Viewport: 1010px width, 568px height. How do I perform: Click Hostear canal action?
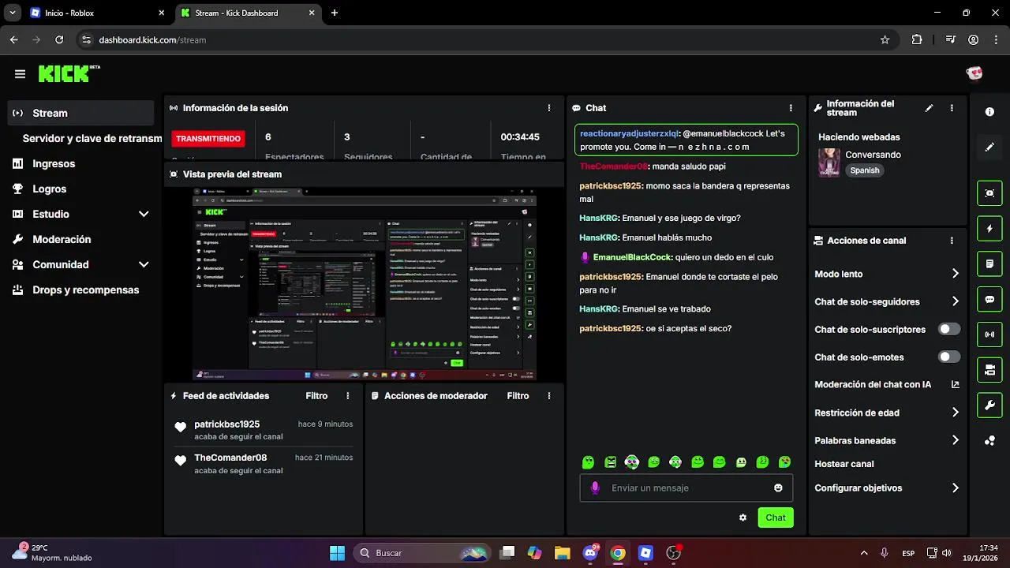pos(844,464)
